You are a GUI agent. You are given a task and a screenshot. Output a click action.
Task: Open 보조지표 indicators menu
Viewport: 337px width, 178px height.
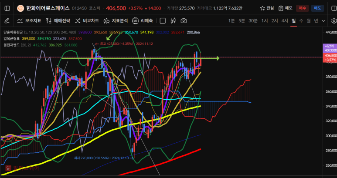(x=29, y=21)
